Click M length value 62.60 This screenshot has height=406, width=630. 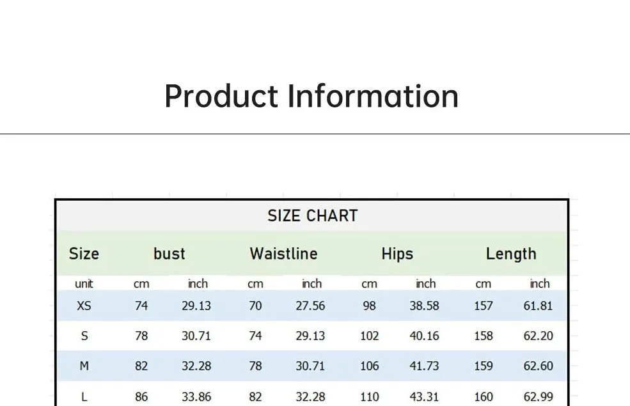[x=539, y=366]
